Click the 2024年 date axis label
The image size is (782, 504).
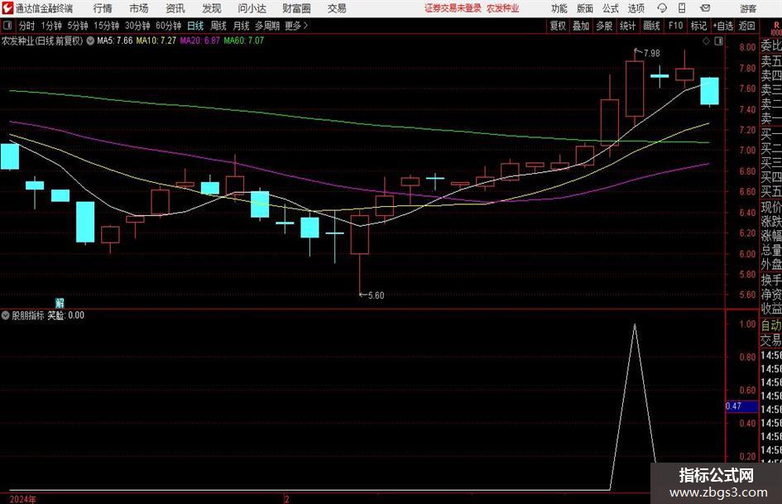(x=22, y=499)
